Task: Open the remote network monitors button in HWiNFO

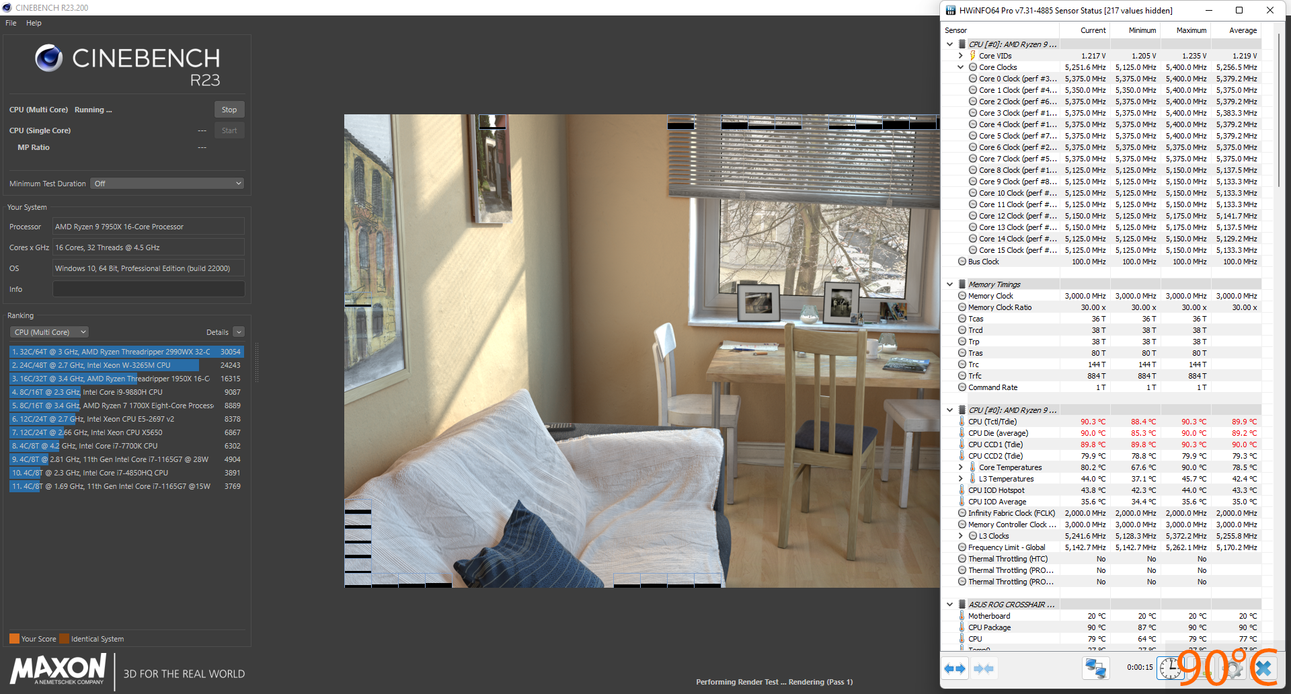Action: pos(1095,668)
